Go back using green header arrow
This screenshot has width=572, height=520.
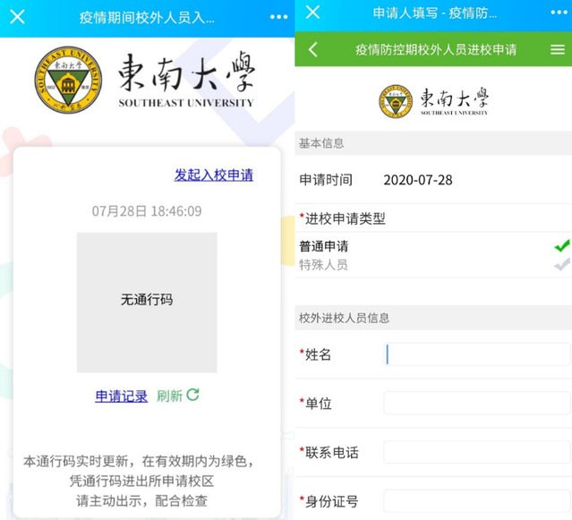click(x=313, y=49)
